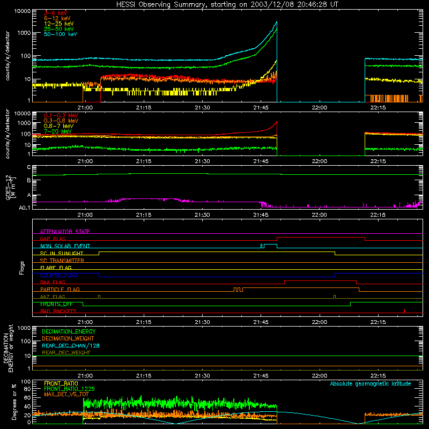Select the MAX_DET_VS_TOT legend label

[66, 394]
